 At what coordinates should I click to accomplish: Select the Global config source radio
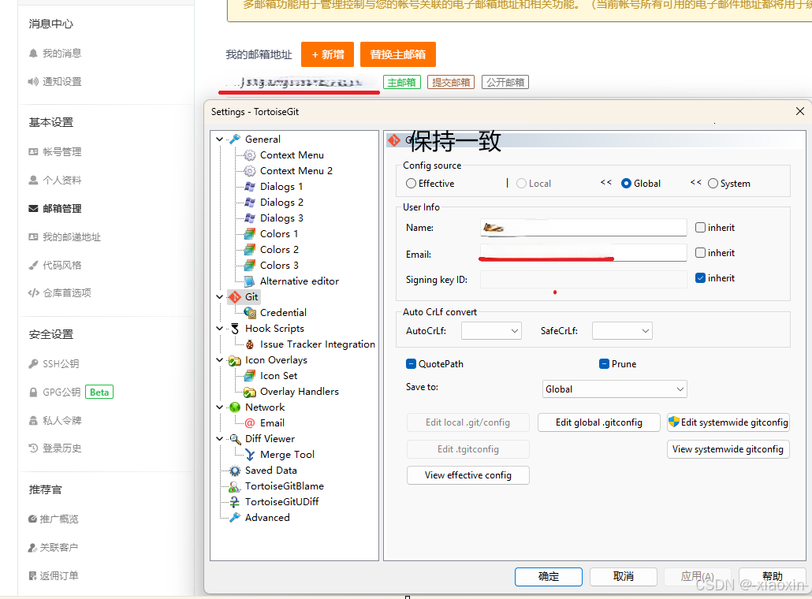click(x=626, y=184)
